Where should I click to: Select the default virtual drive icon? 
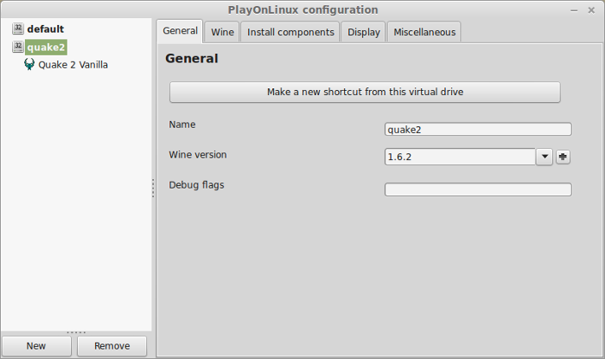click(18, 29)
